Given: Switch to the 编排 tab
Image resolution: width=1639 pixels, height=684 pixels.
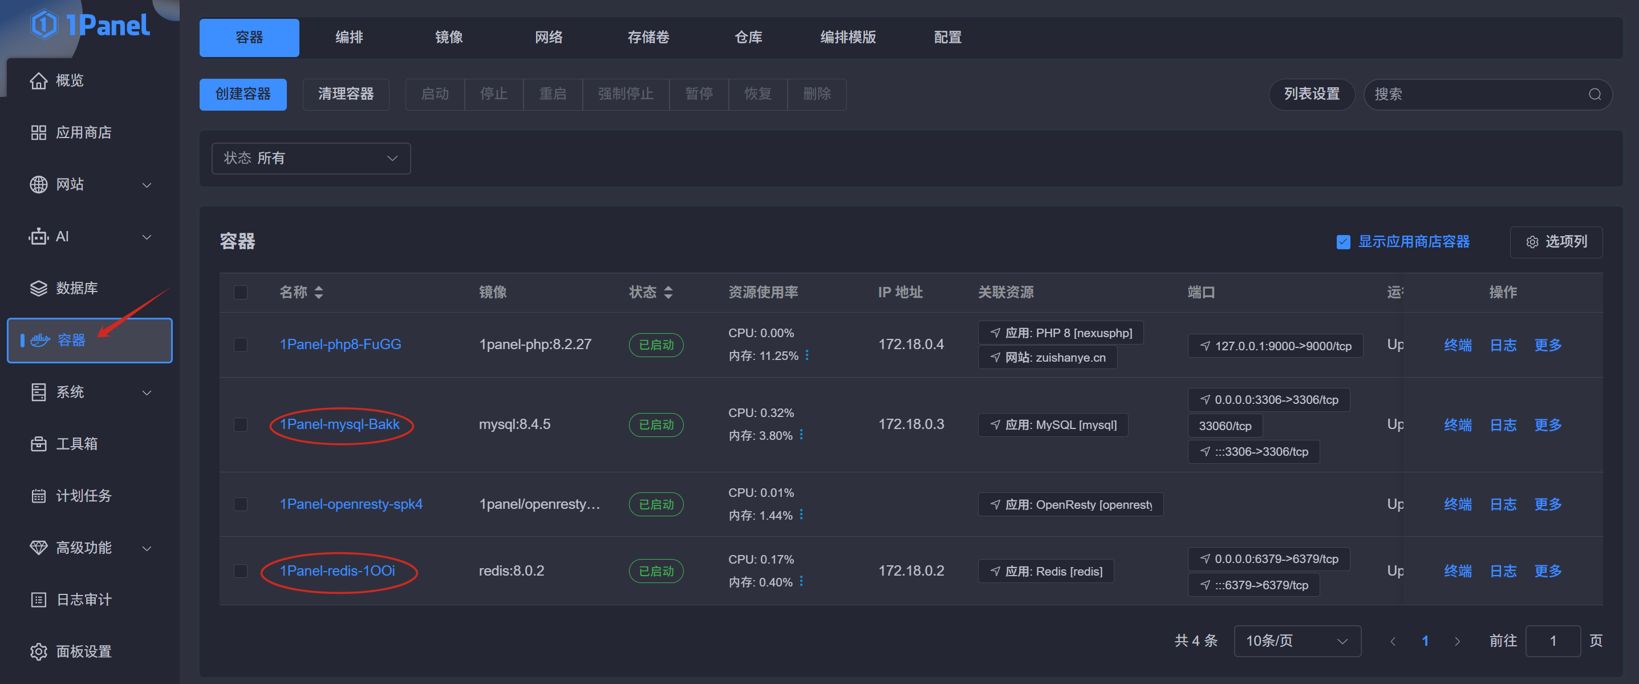Looking at the screenshot, I should [x=348, y=38].
